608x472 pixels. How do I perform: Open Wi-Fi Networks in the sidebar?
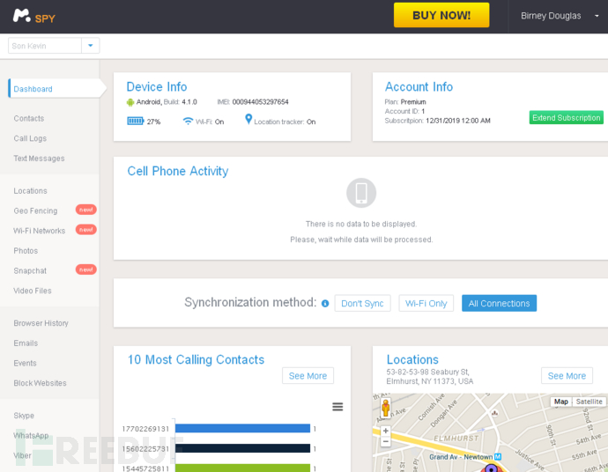pos(39,231)
